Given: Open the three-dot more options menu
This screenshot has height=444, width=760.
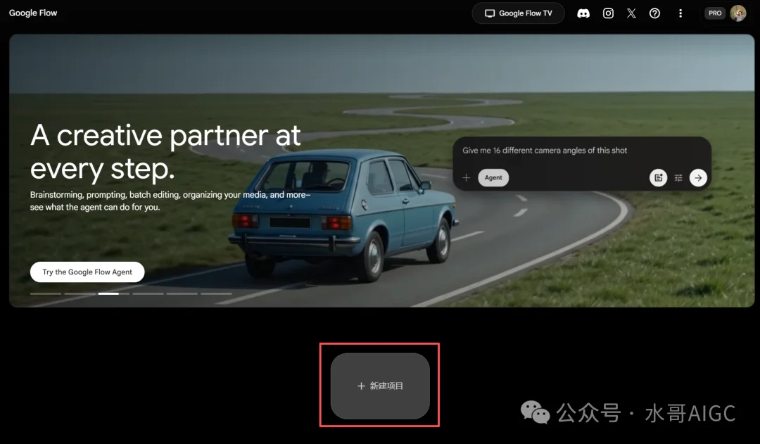Looking at the screenshot, I should pos(680,13).
